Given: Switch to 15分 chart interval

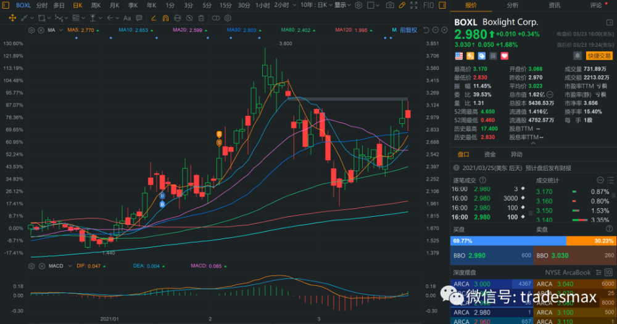Looking at the screenshot, I should tap(225, 5).
